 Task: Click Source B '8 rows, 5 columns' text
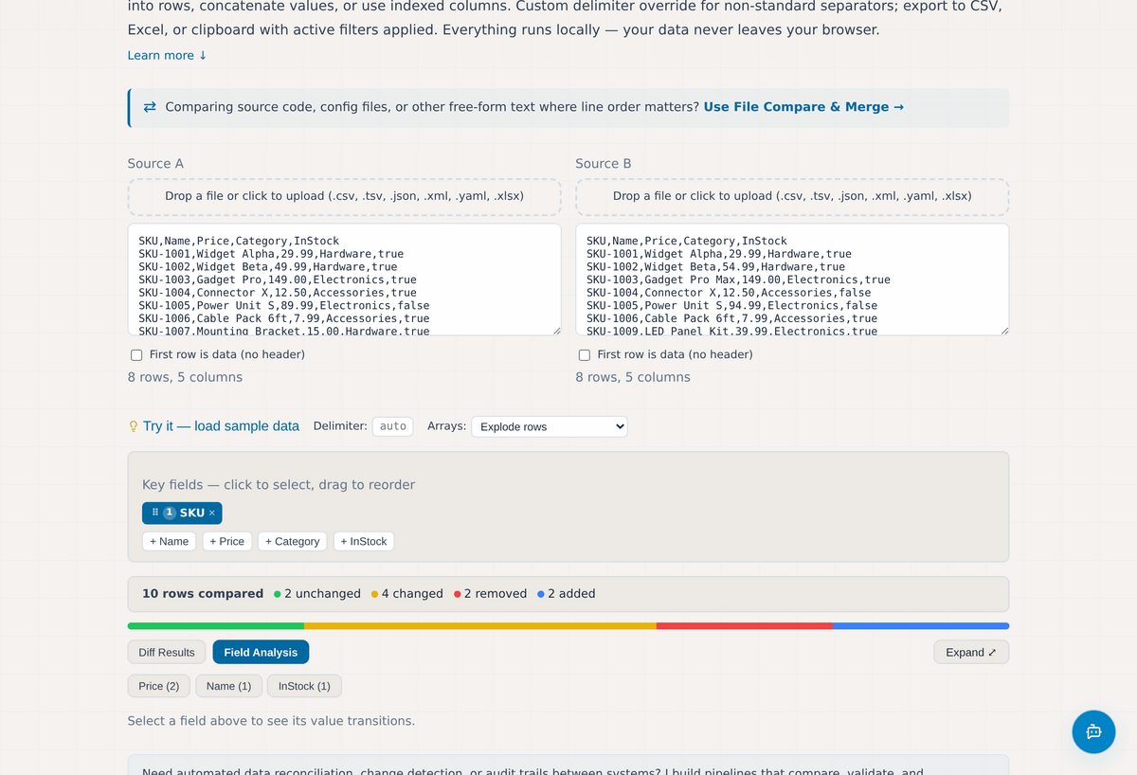click(633, 377)
